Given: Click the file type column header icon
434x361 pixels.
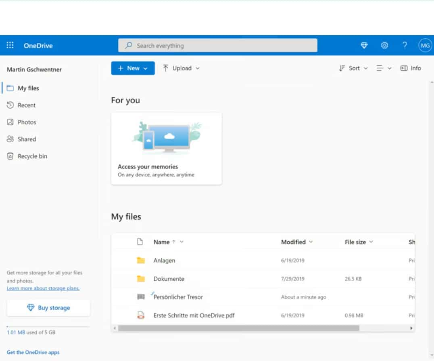Looking at the screenshot, I should pyautogui.click(x=140, y=242).
